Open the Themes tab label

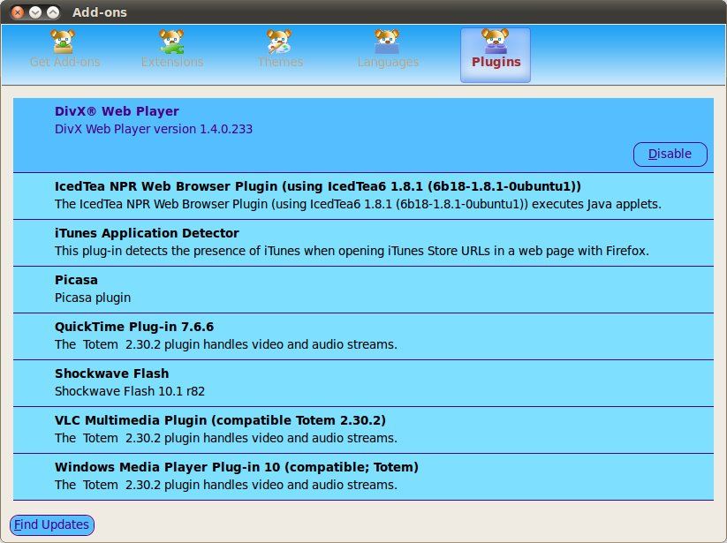click(x=280, y=62)
